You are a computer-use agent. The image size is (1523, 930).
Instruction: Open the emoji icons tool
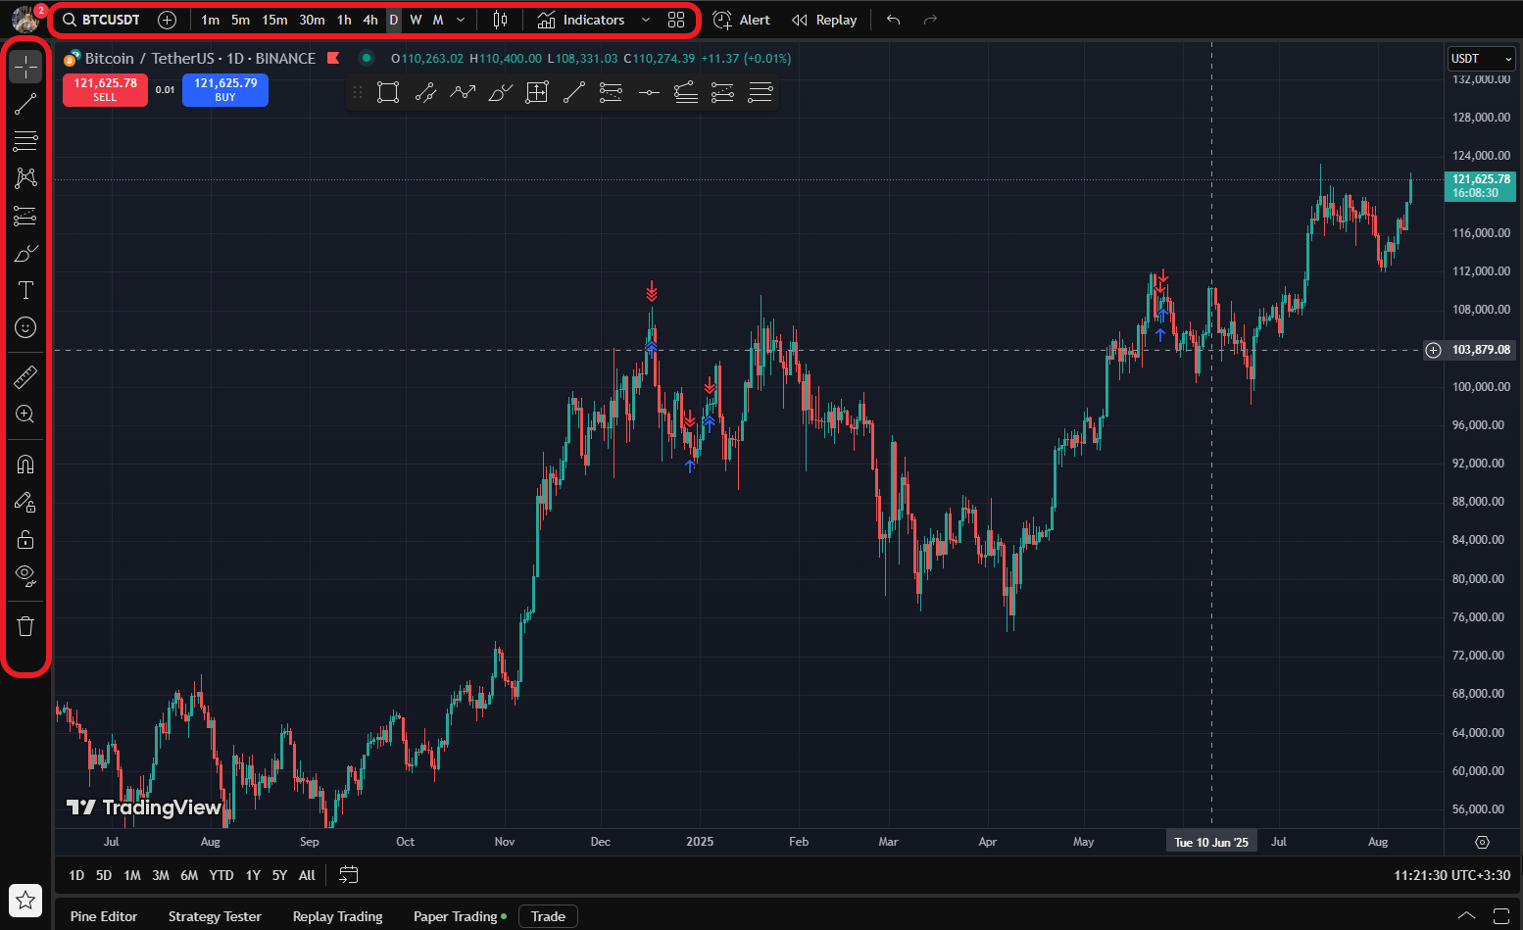25,327
